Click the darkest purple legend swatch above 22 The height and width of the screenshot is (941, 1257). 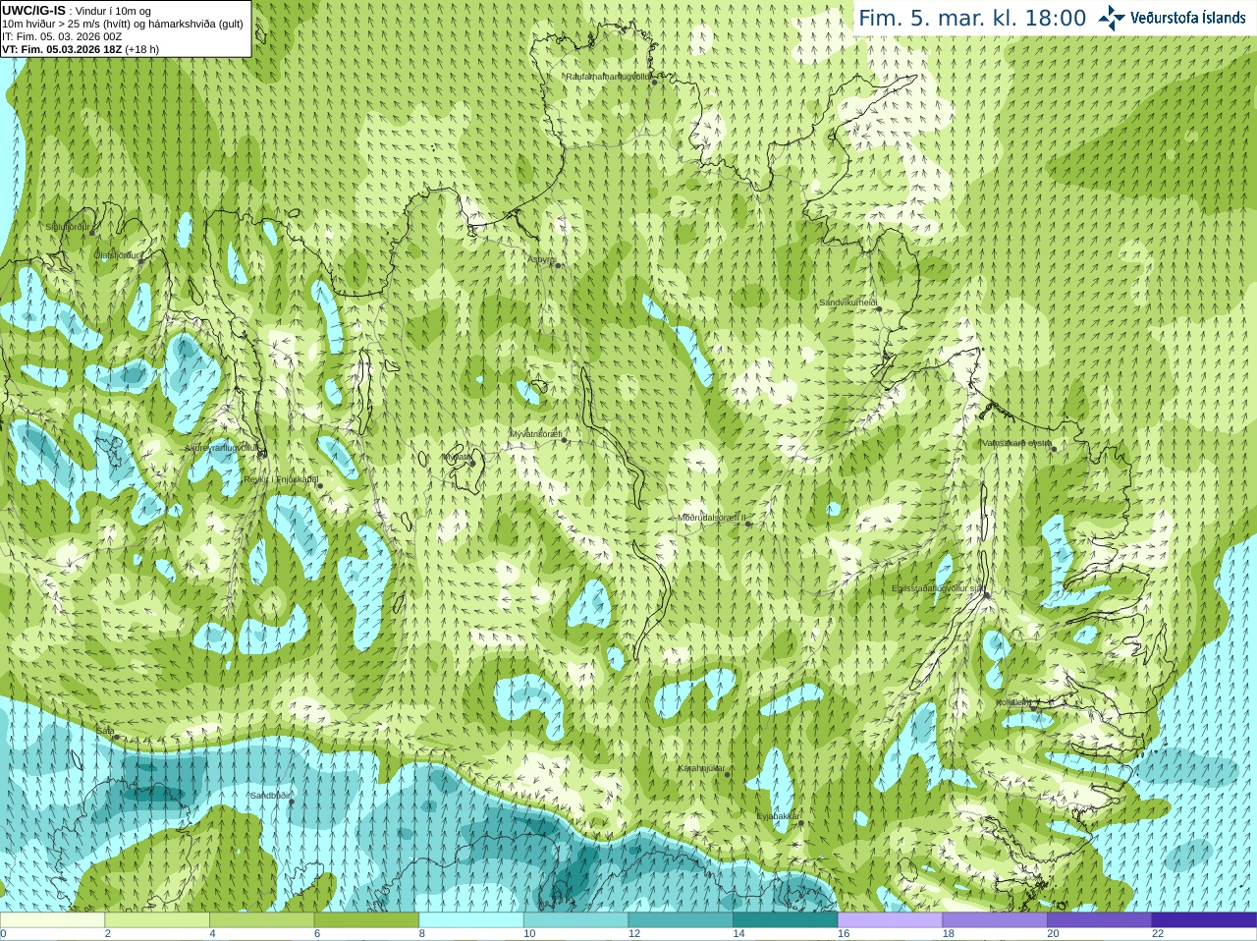coord(1204,920)
